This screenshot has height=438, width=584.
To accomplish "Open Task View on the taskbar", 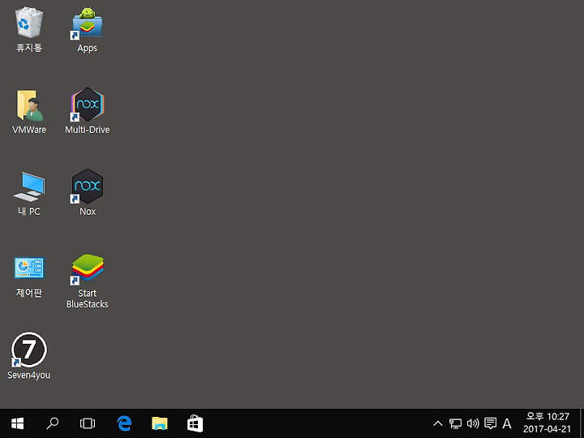I will (x=88, y=423).
